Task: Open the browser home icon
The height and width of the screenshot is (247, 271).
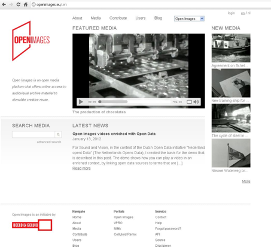Action: (x=26, y=4)
